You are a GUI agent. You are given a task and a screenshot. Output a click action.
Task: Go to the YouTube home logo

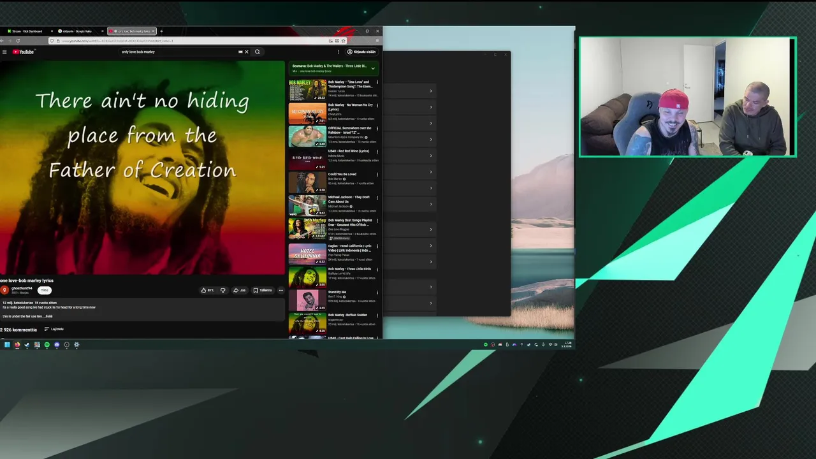point(24,52)
